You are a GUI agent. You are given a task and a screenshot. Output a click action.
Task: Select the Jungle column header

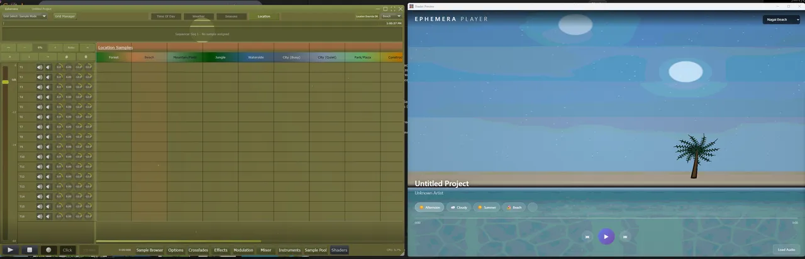click(x=220, y=57)
